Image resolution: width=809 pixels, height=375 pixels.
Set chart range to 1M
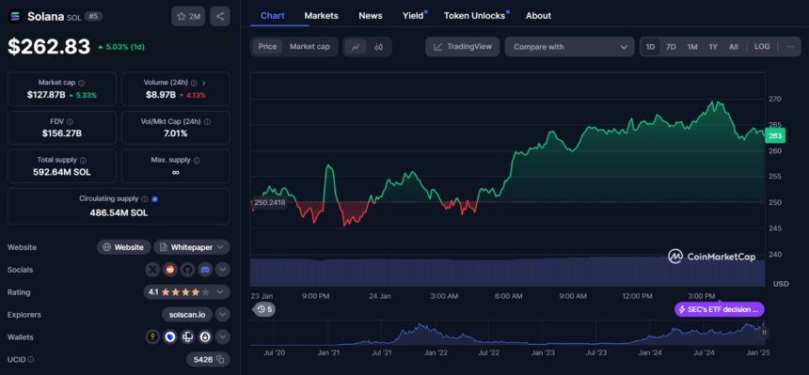coord(692,47)
